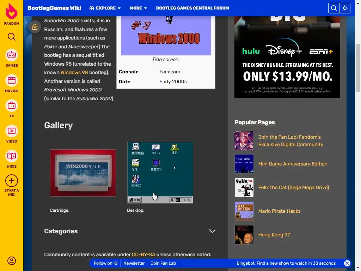
Task: Click the 'Early 2000s' date value
Action: (x=173, y=82)
